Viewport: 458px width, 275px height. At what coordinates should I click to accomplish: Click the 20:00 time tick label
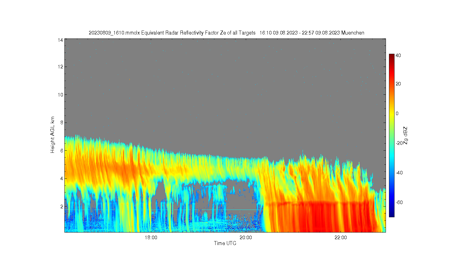click(246, 238)
